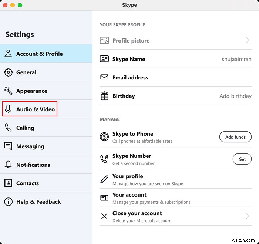Viewport: 259px width, 244px height.
Task: Click the Notifications bell icon
Action: (8, 165)
